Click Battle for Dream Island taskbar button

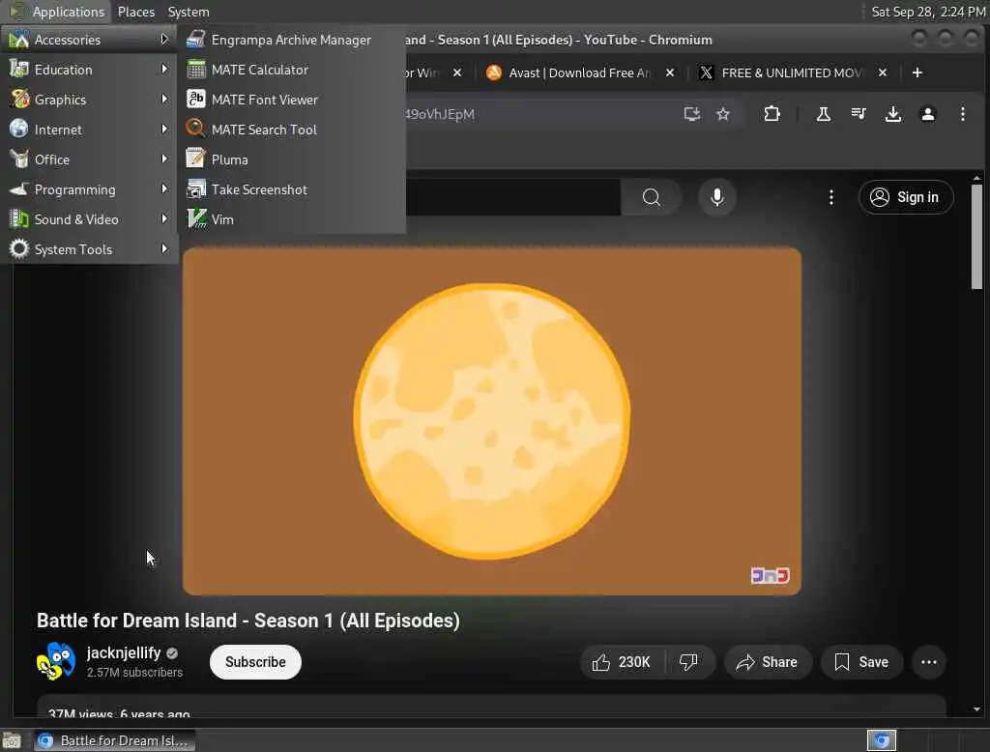point(114,740)
